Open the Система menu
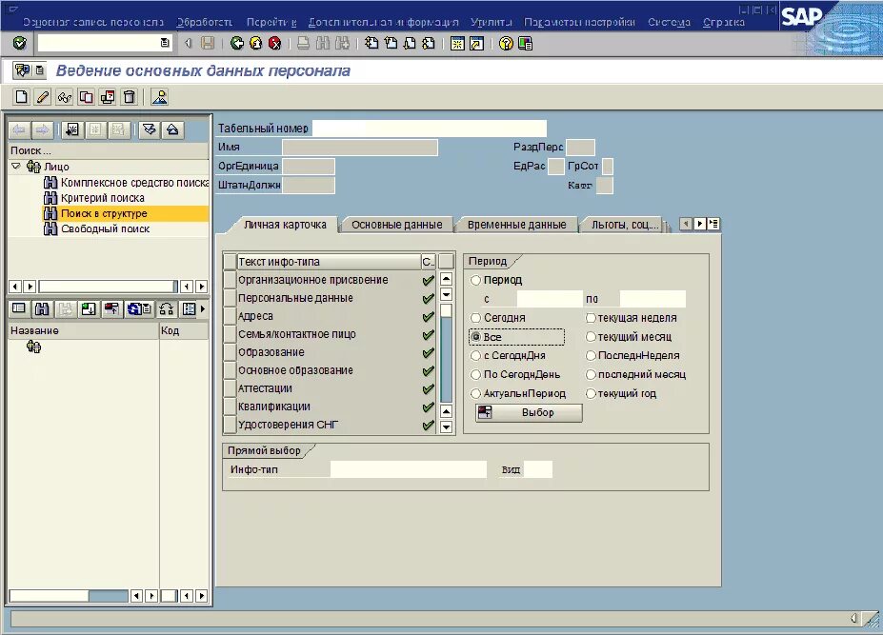Viewport: 883px width, 635px height. (669, 22)
